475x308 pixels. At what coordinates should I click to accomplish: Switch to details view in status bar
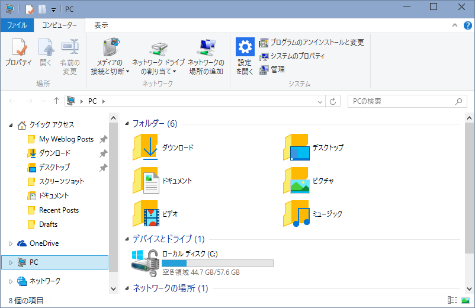point(452,300)
